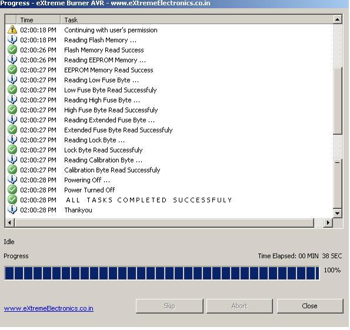
Task: Click the vertical scrollbar down arrow
Action: pyautogui.click(x=338, y=213)
